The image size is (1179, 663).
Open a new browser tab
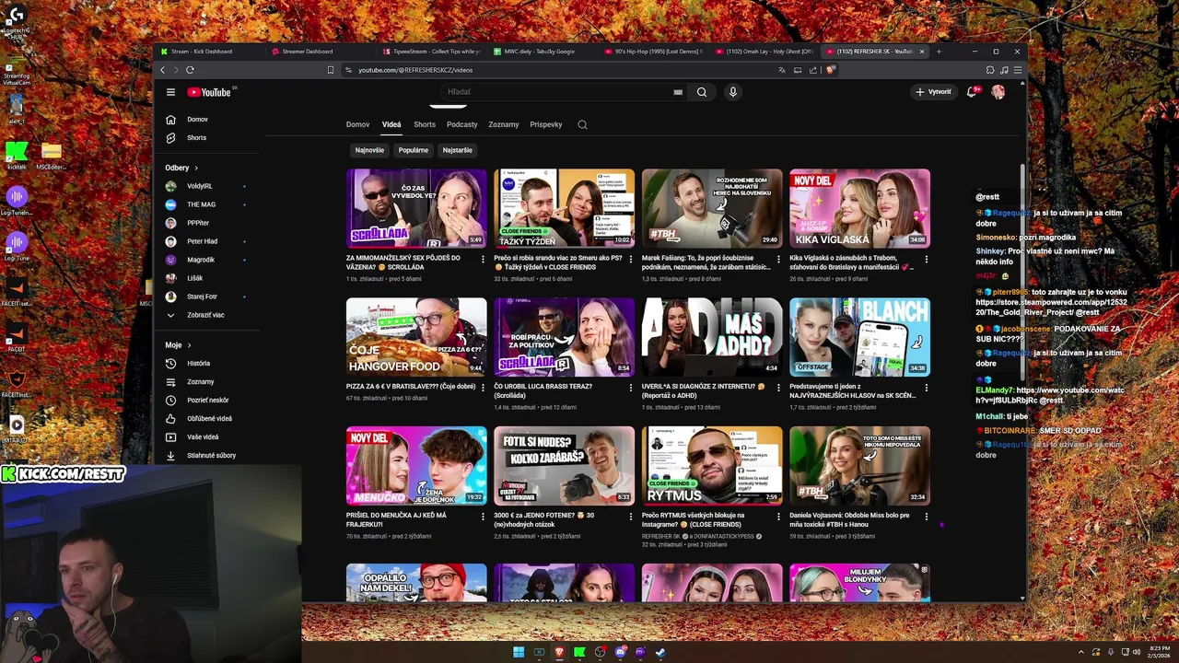tap(939, 52)
